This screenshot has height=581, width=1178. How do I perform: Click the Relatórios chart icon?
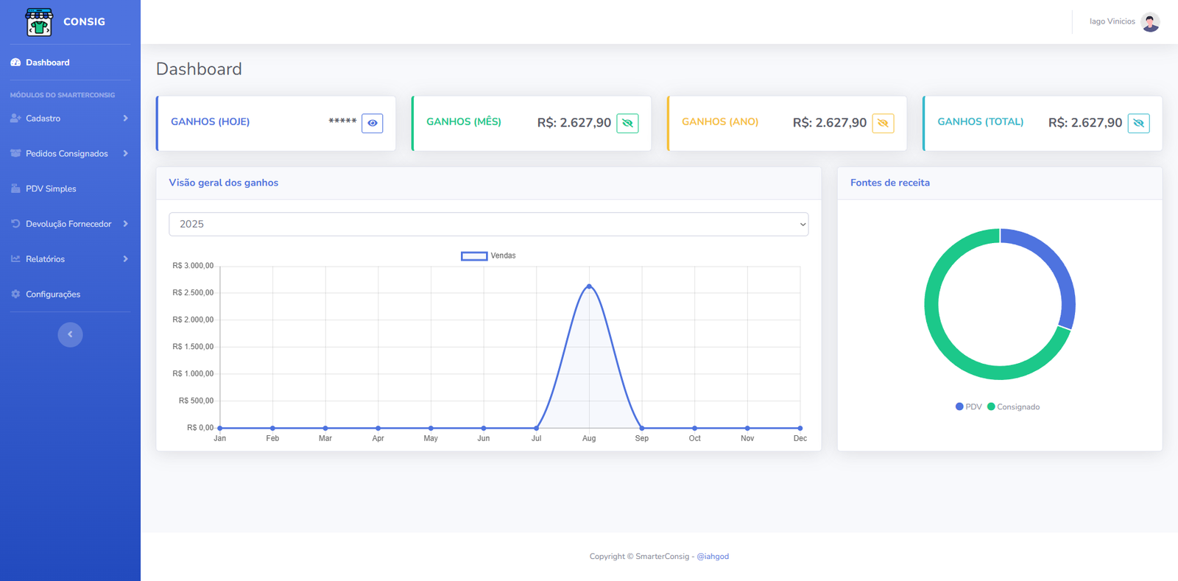pos(15,259)
